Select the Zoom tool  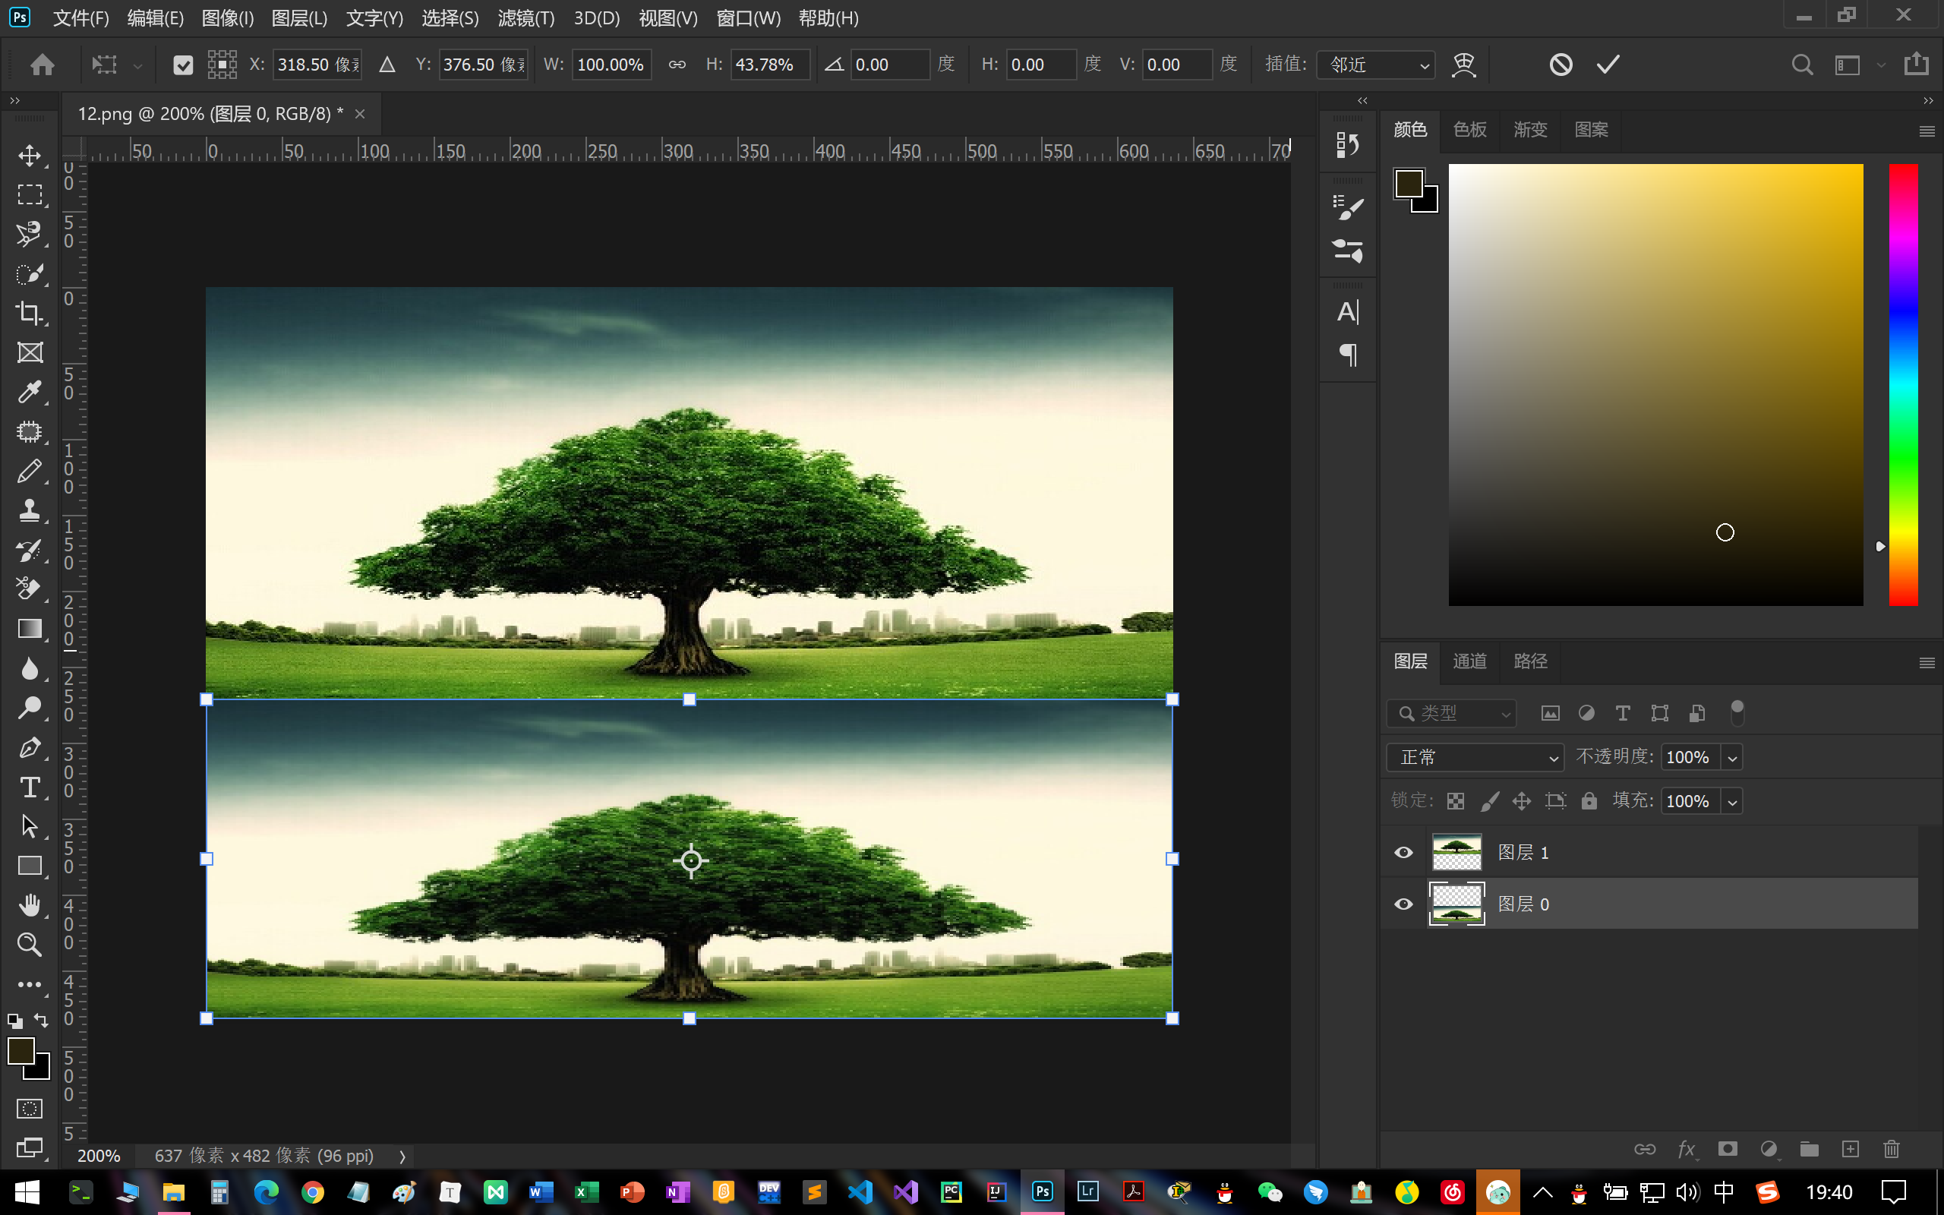pos(30,944)
